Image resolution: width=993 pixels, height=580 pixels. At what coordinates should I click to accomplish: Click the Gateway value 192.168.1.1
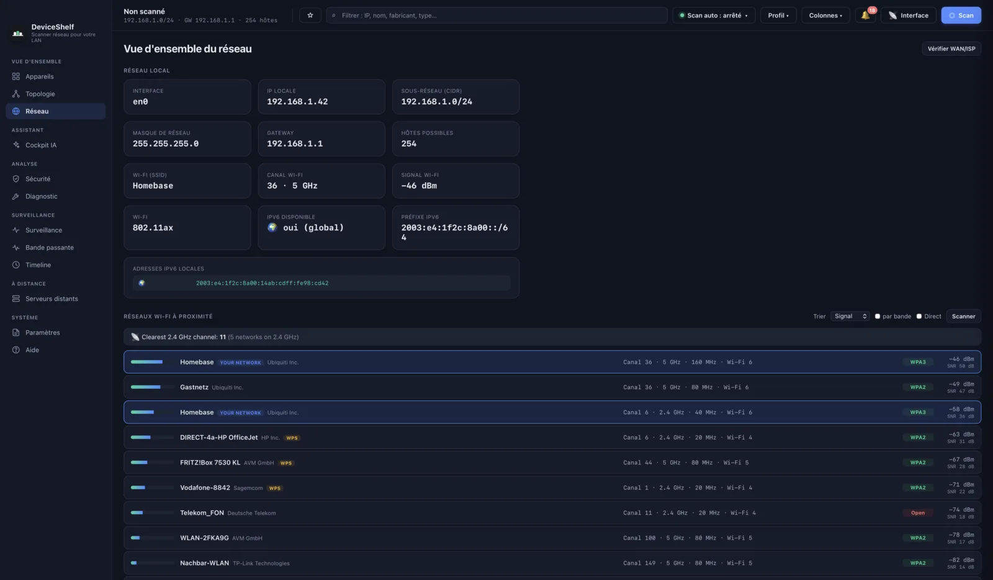point(295,143)
